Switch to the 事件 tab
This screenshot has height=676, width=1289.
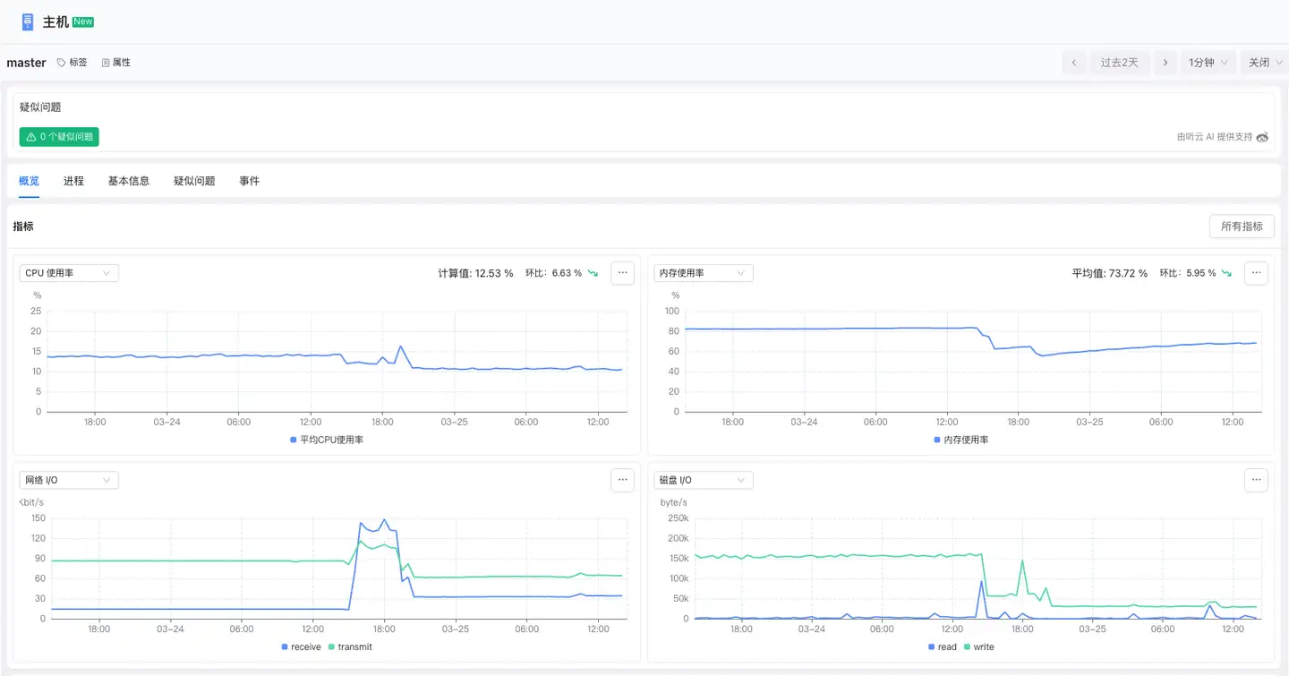[249, 181]
